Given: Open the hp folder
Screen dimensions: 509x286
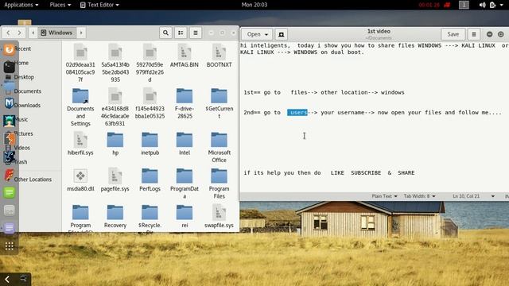Looking at the screenshot, I should (115, 143).
